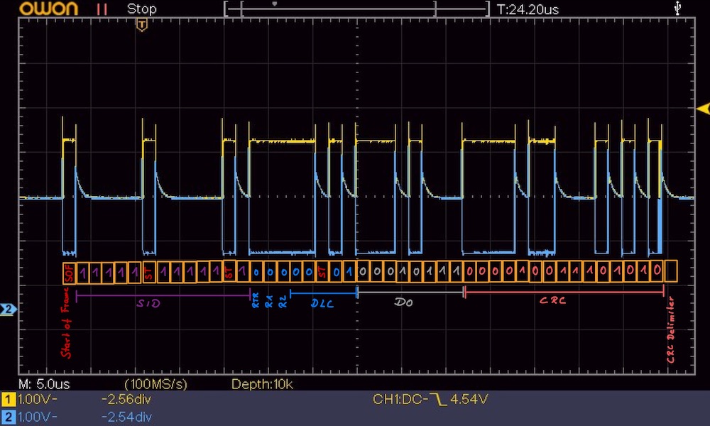
Task: Click the Depth:10k readout
Action: click(x=262, y=384)
